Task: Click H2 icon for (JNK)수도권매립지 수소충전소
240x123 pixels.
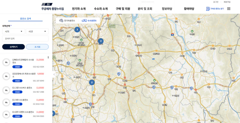Action: pyautogui.click(x=6, y=62)
